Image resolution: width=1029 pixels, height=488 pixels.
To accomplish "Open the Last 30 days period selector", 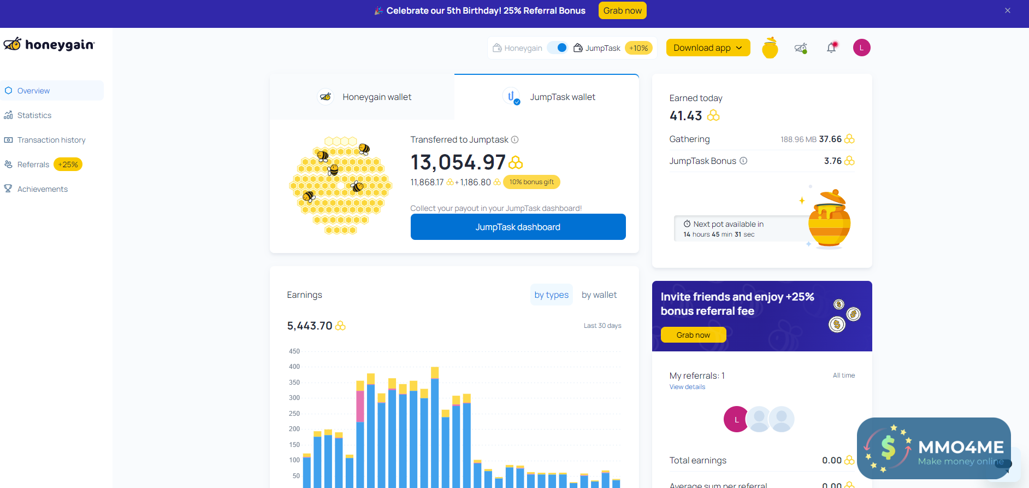I will [602, 326].
